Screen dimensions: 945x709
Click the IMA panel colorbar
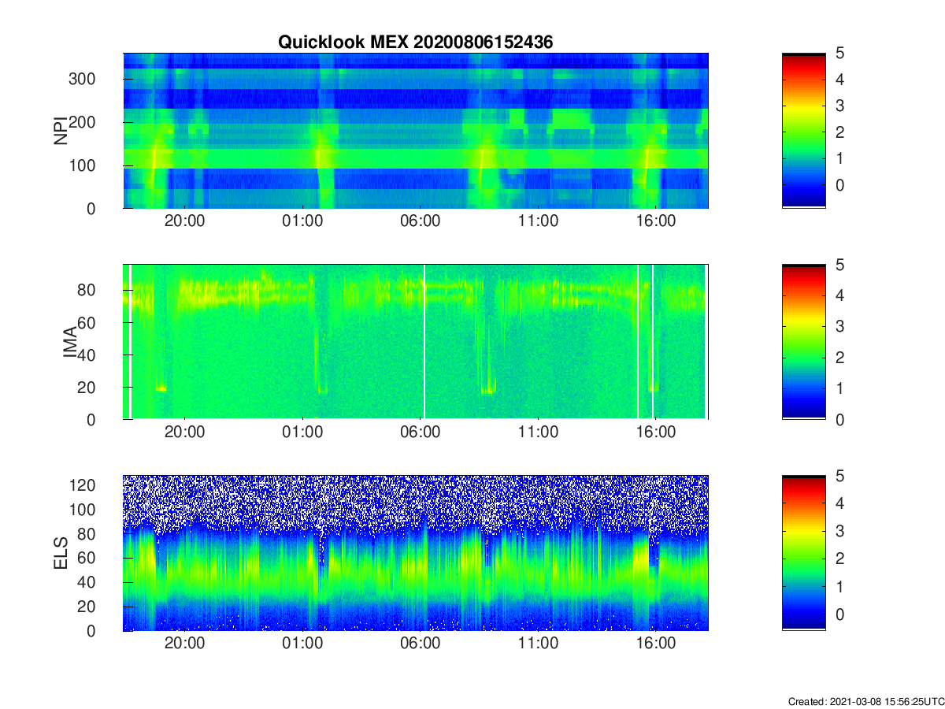(x=803, y=342)
